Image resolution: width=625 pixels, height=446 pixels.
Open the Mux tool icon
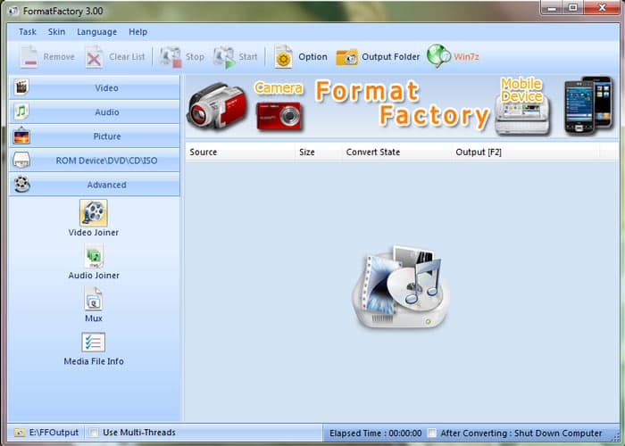[x=93, y=300]
